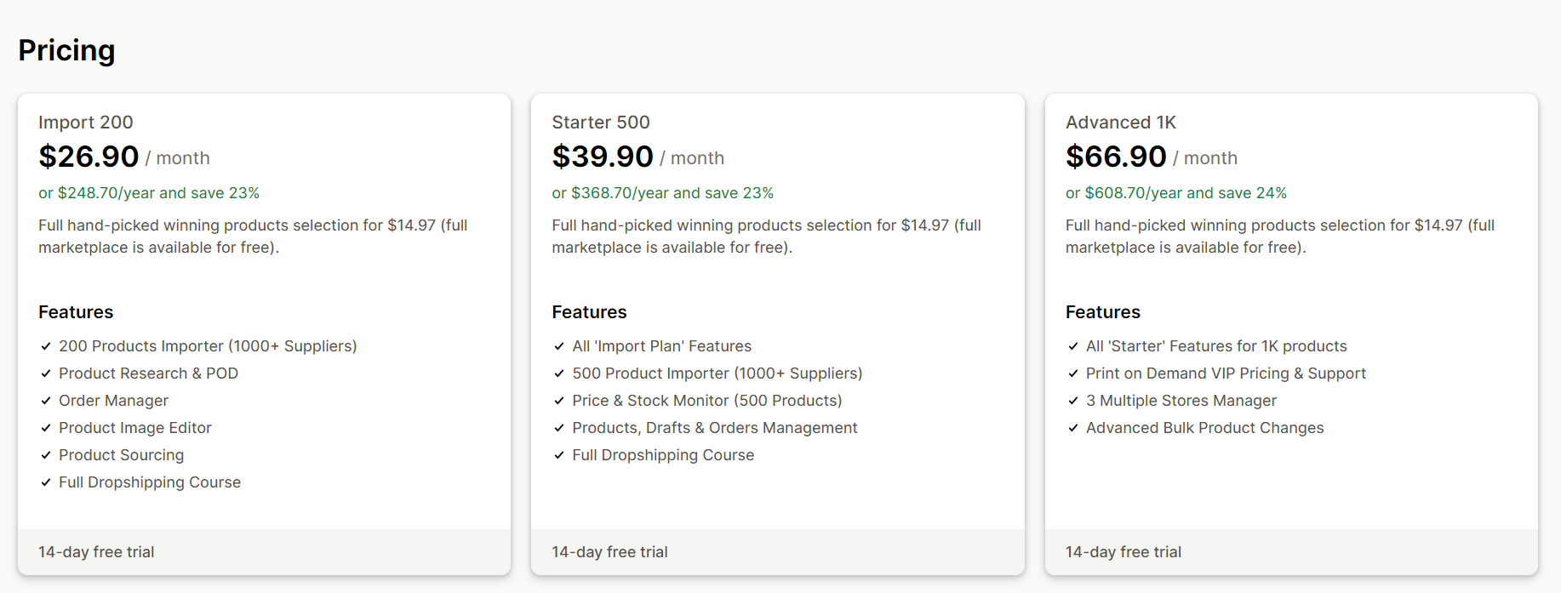Image resolution: width=1561 pixels, height=593 pixels.
Task: Click the checkmark beside 500 Product Importer
Action: click(x=559, y=373)
